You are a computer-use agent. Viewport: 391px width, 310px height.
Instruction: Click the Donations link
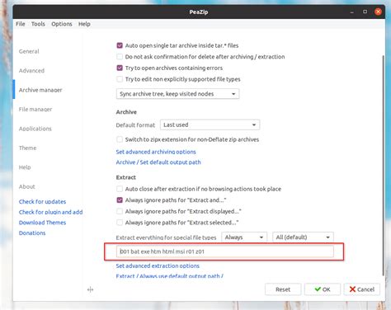tap(32, 233)
